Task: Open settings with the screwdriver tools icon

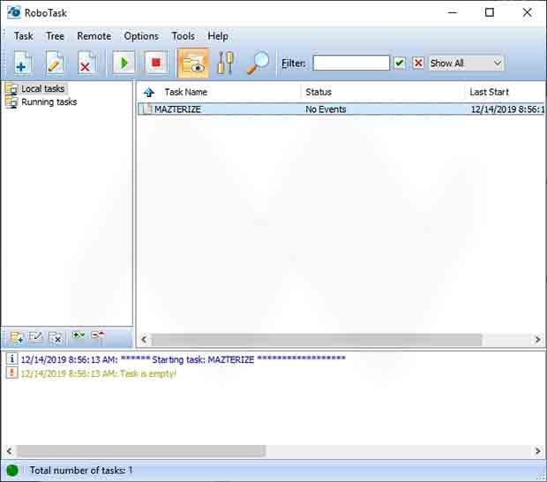Action: pyautogui.click(x=225, y=64)
